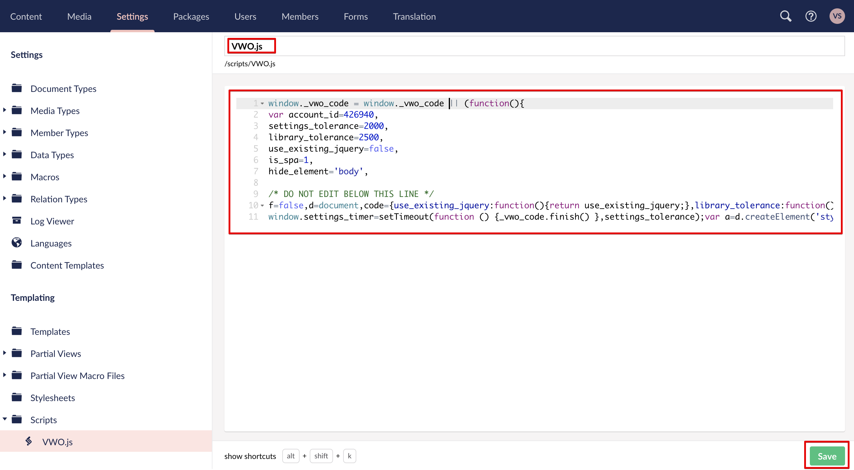Click the Templating sidebar heading

tap(33, 297)
